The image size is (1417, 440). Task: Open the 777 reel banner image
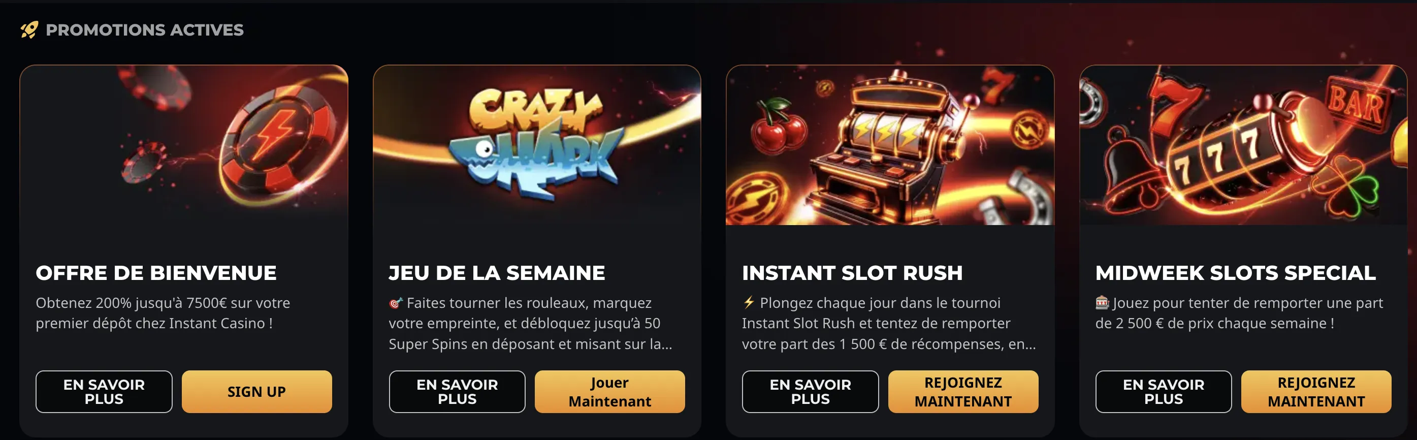coord(1243,145)
